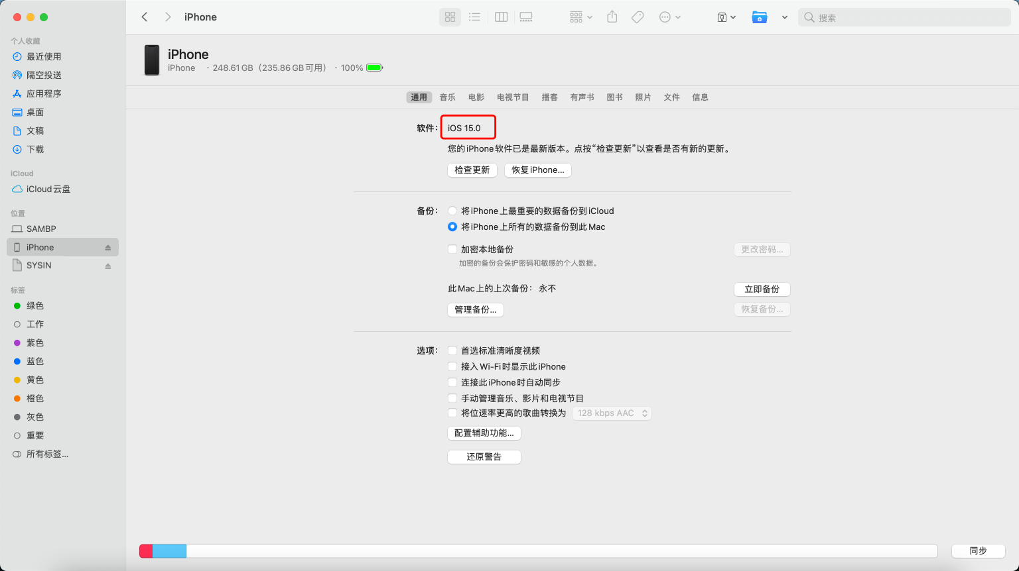Screen dimensions: 1019x571
Task: Switch to the Audiobooks (有声书) tab
Action: point(582,97)
